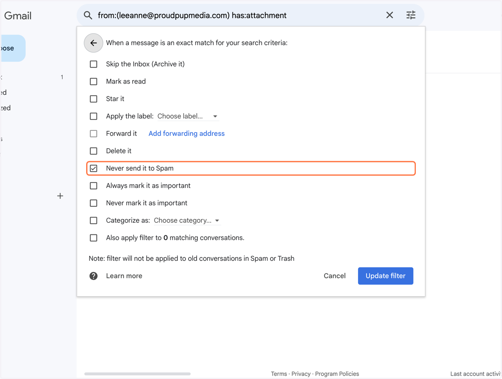The width and height of the screenshot is (502, 379).
Task: Check the Apply the label checkbox
Action: click(x=94, y=116)
